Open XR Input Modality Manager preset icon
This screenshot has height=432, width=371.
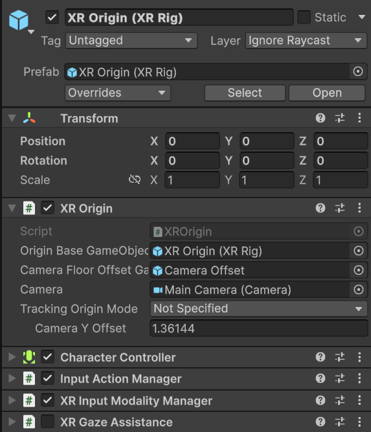point(340,400)
